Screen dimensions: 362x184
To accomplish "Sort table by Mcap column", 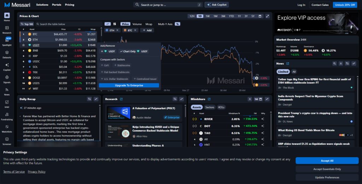I will tap(93, 29).
